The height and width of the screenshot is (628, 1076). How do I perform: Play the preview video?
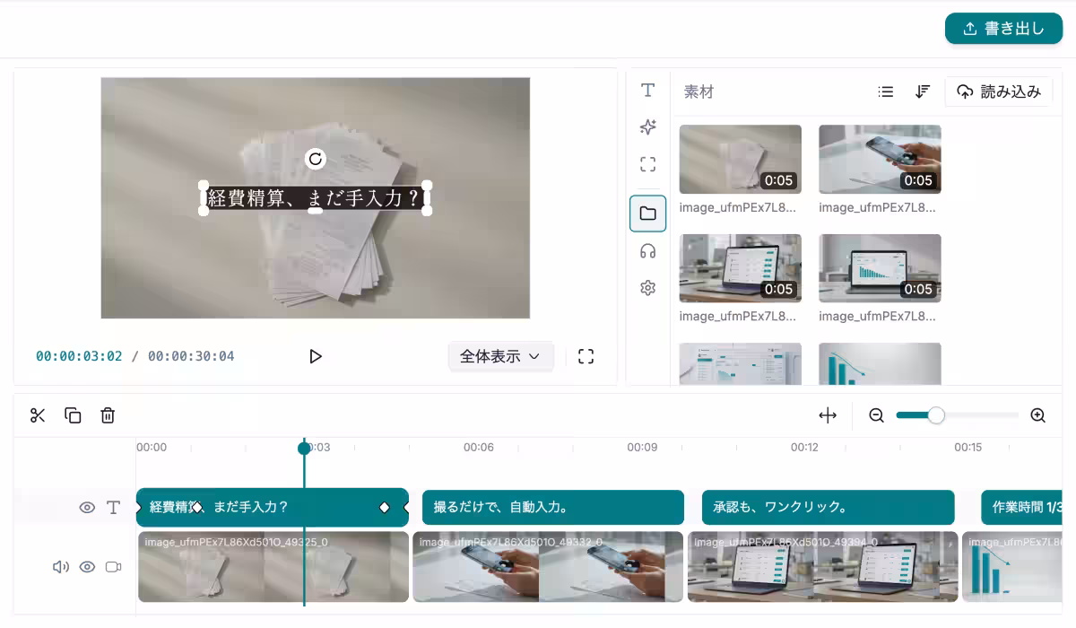(316, 356)
